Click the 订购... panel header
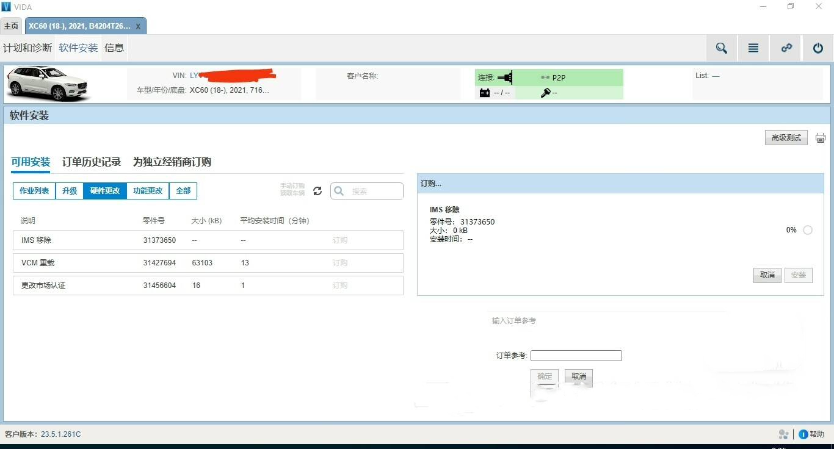 pos(620,183)
